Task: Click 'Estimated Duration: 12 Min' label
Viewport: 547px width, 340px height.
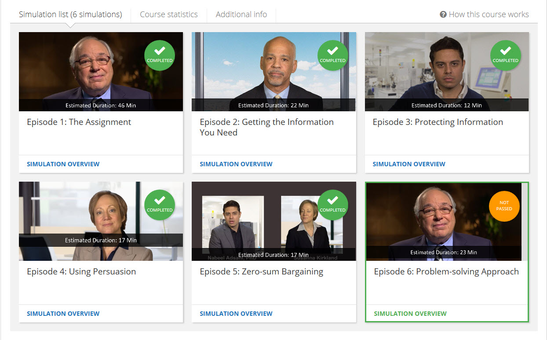Action: coord(447,106)
